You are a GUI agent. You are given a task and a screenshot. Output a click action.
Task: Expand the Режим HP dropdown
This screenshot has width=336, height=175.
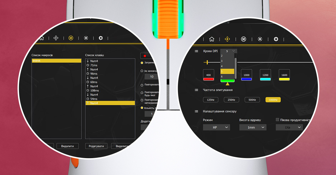pos(217,127)
